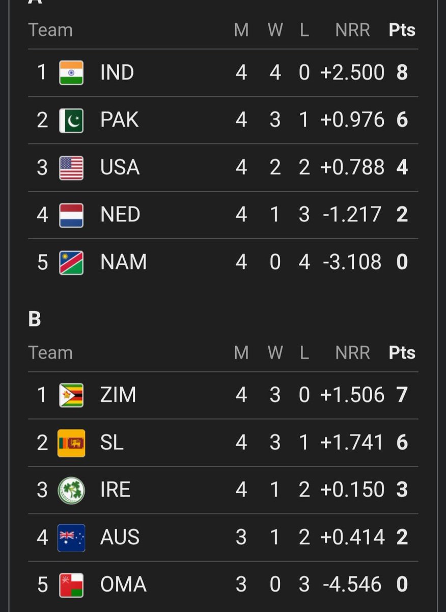Click the Team header in Group B
The width and height of the screenshot is (446, 612).
pos(50,353)
